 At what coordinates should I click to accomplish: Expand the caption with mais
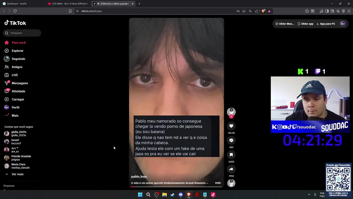pyautogui.click(x=218, y=183)
